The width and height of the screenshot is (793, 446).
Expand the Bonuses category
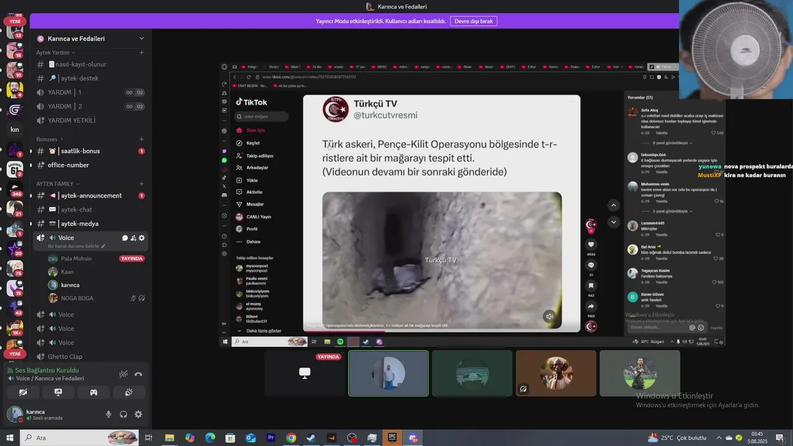coord(50,139)
